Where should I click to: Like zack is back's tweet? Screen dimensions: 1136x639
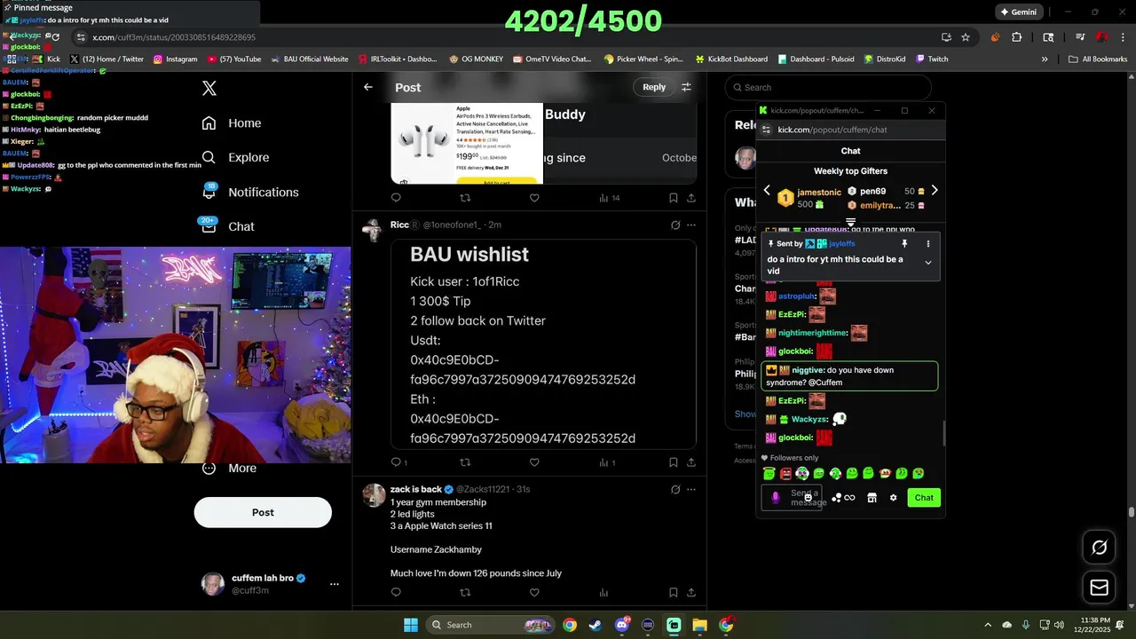pos(534,593)
